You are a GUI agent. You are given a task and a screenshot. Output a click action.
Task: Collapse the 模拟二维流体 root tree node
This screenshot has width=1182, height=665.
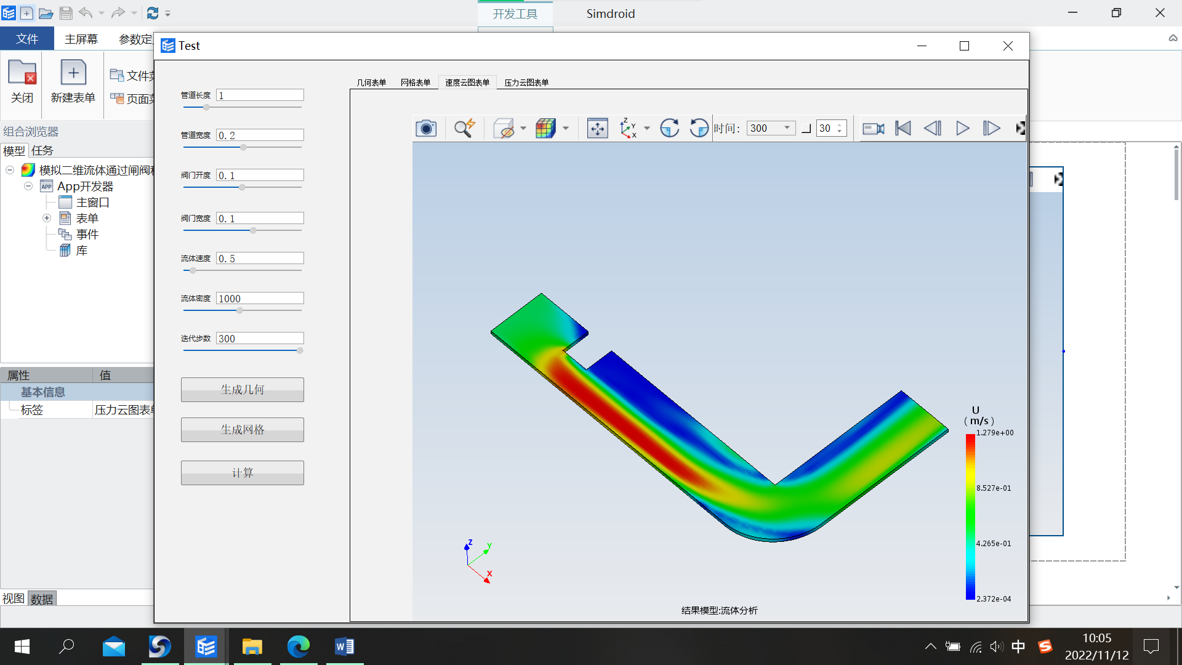(10, 170)
